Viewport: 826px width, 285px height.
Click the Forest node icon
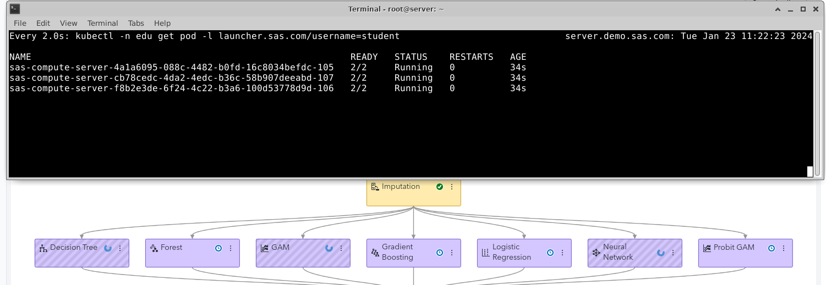click(x=154, y=248)
